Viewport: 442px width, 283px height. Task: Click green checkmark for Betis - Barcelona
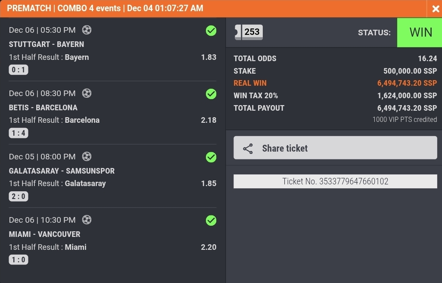pos(211,94)
